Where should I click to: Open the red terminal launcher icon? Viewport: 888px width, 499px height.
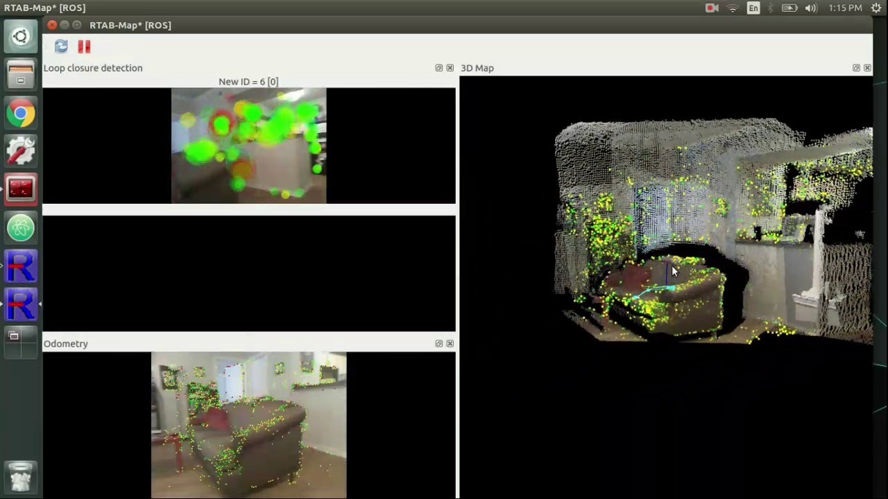coord(21,189)
